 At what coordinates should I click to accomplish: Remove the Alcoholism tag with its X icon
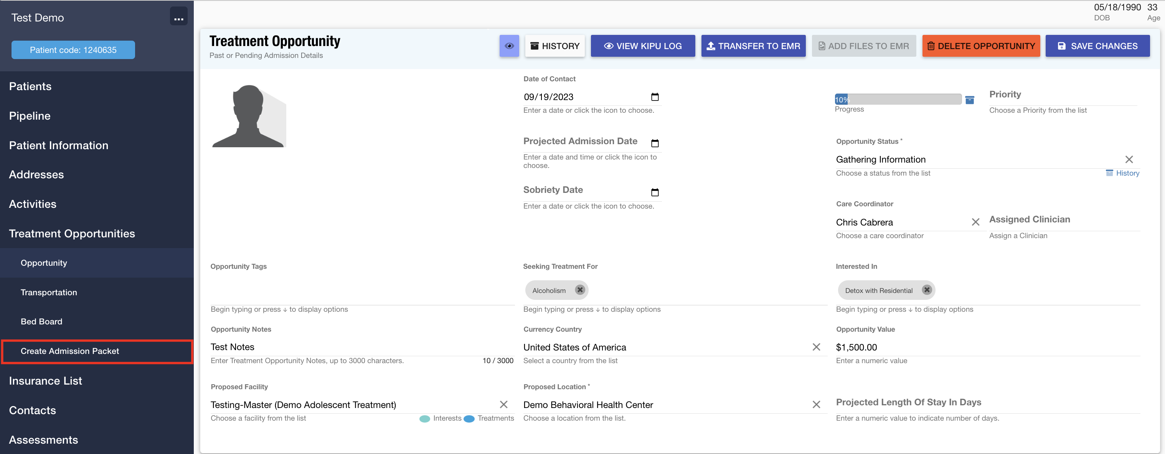tap(580, 290)
